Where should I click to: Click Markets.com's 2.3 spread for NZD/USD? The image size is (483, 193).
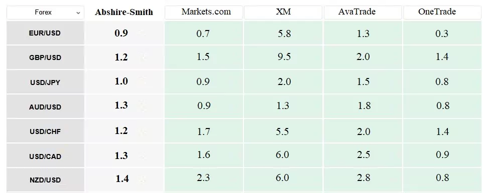coord(203,177)
